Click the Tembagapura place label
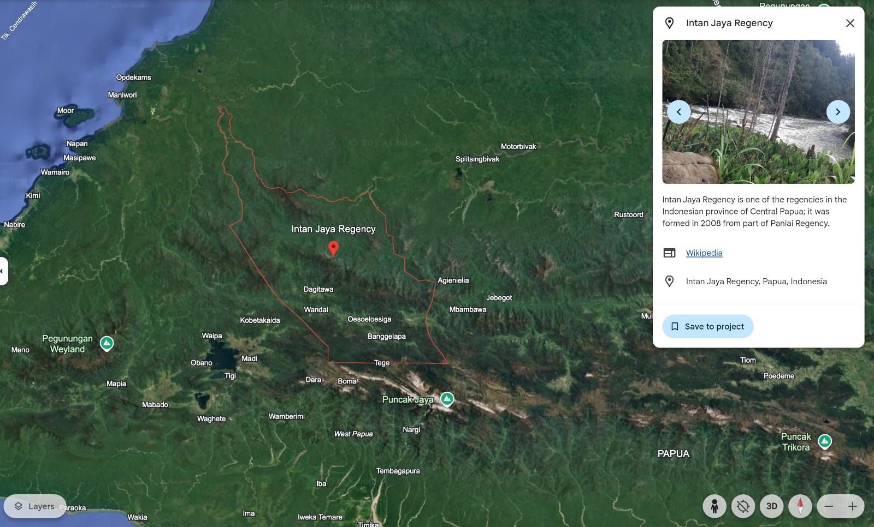The width and height of the screenshot is (874, 527). (398, 471)
